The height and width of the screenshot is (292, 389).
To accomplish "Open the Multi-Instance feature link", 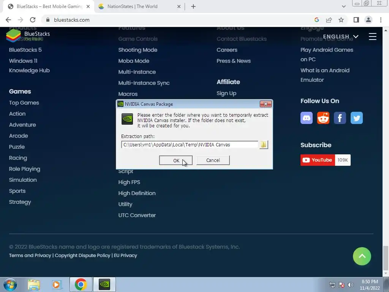I will [137, 72].
